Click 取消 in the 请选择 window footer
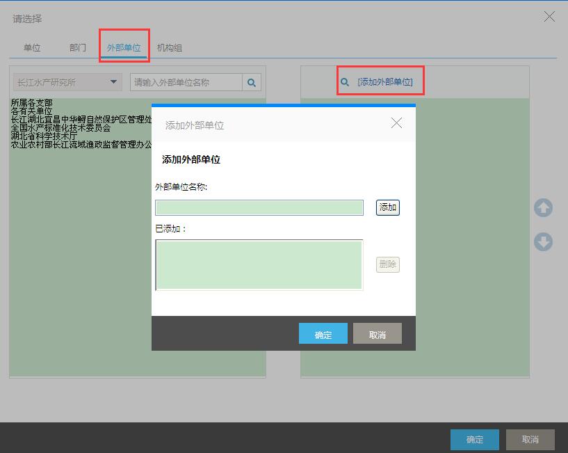The height and width of the screenshot is (453, 568). point(530,440)
